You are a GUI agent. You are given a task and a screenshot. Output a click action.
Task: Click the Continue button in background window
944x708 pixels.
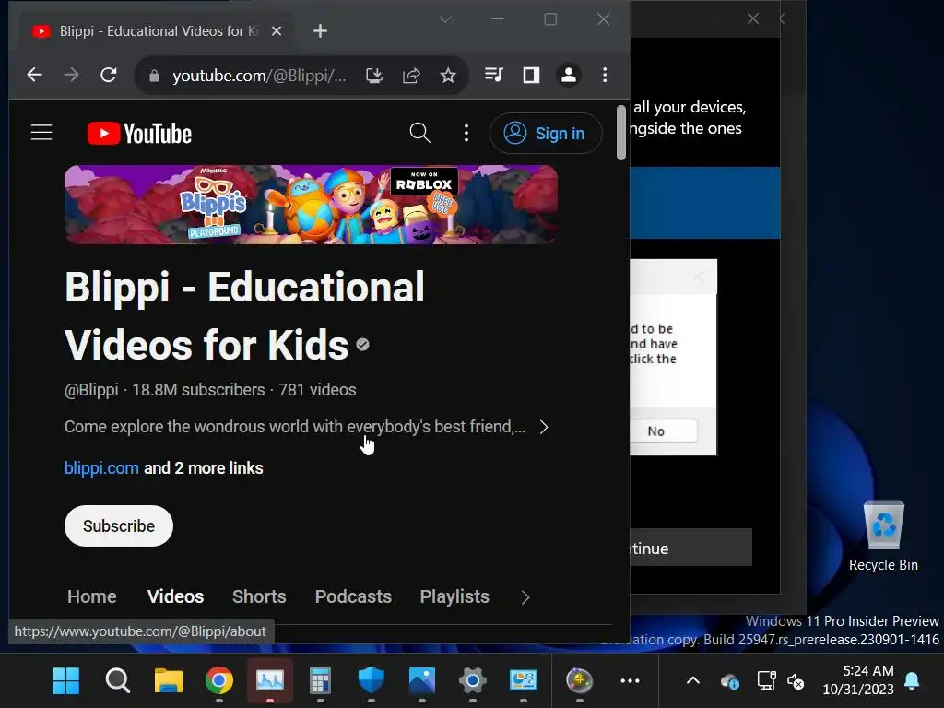(x=690, y=548)
